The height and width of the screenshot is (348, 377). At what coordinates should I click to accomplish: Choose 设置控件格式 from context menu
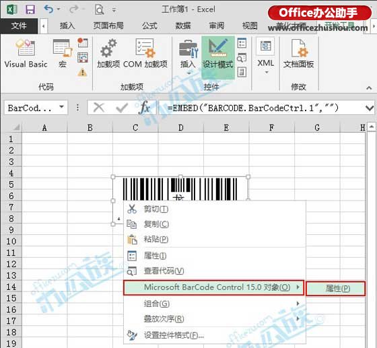tap(215, 335)
